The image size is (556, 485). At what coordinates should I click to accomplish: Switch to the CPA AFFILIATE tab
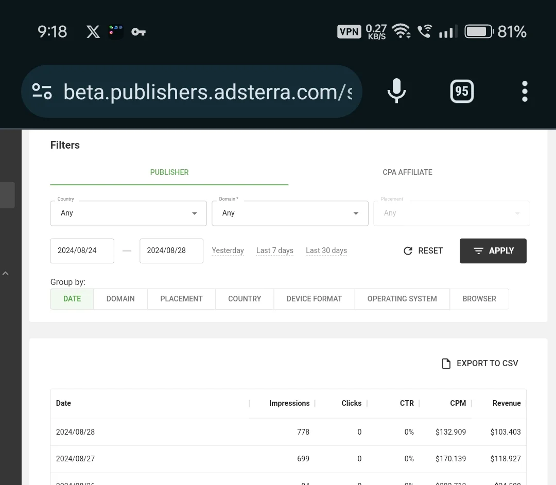click(407, 172)
